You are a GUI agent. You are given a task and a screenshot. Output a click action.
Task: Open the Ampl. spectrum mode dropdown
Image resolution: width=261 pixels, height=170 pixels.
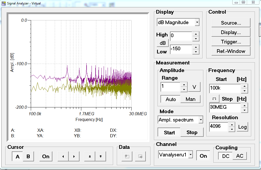pos(200,120)
